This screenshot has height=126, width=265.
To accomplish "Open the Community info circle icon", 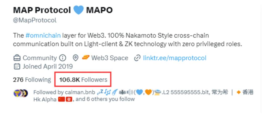I will 63,58.
